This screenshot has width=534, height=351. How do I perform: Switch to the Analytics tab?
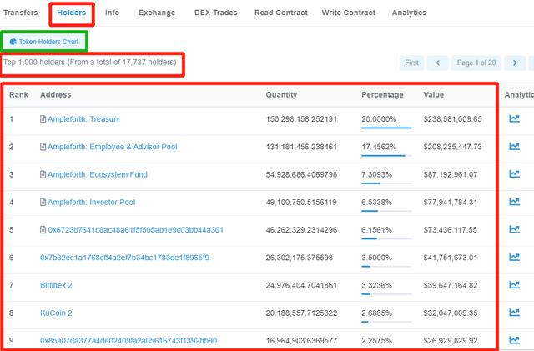[409, 13]
